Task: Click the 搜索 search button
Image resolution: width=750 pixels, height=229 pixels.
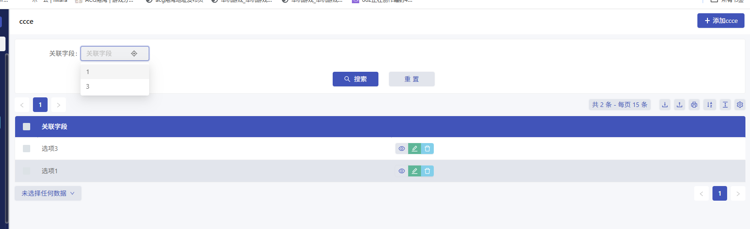Action: pos(356,79)
